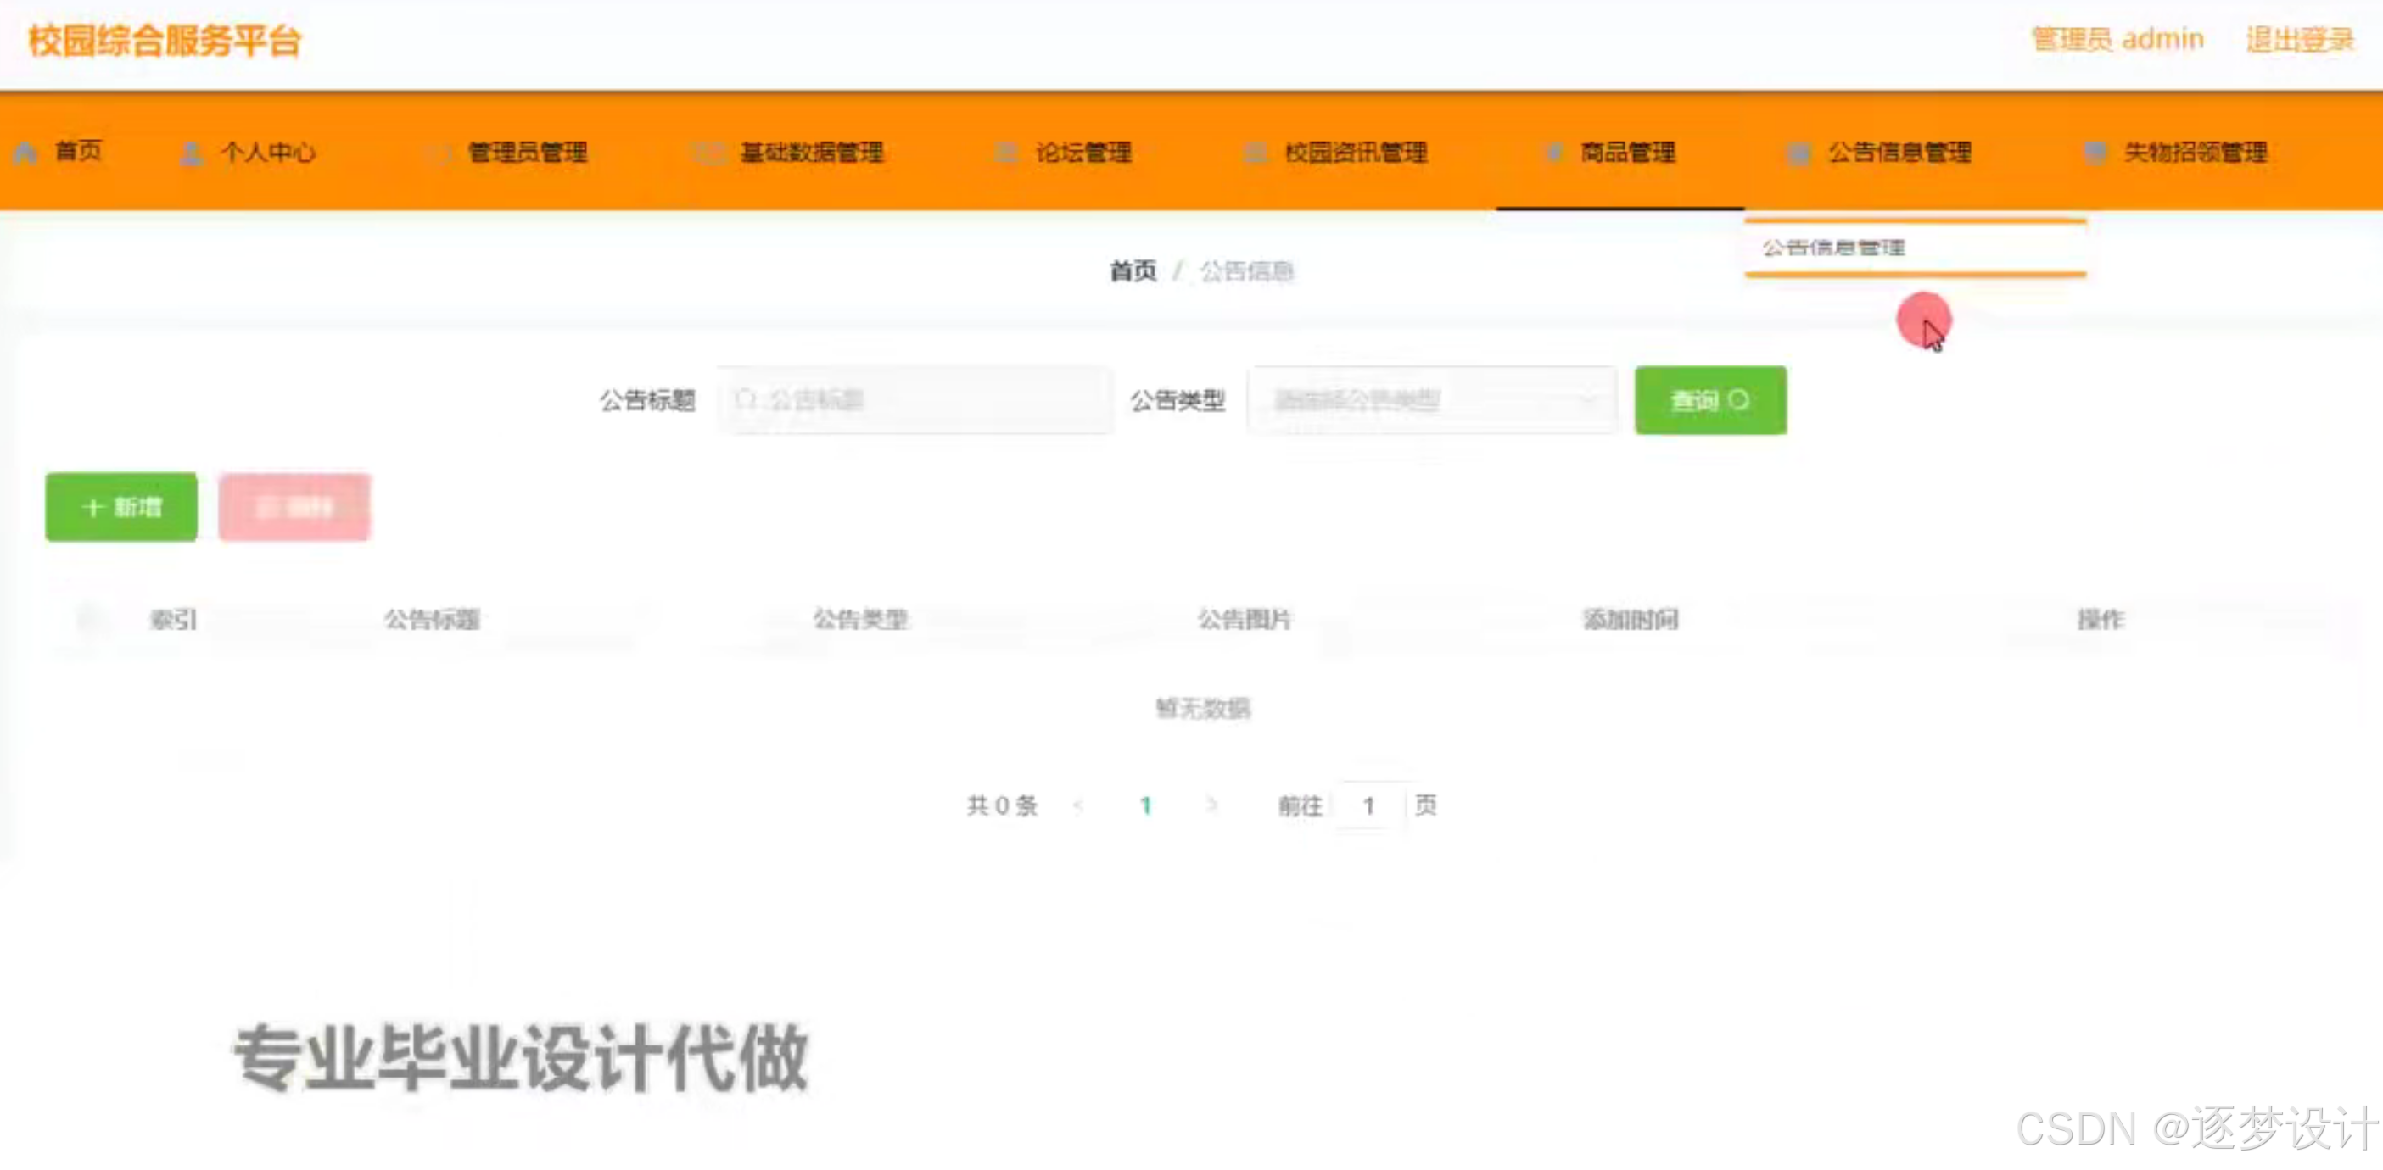Click the 论坛管理 forum icon

(x=1006, y=153)
